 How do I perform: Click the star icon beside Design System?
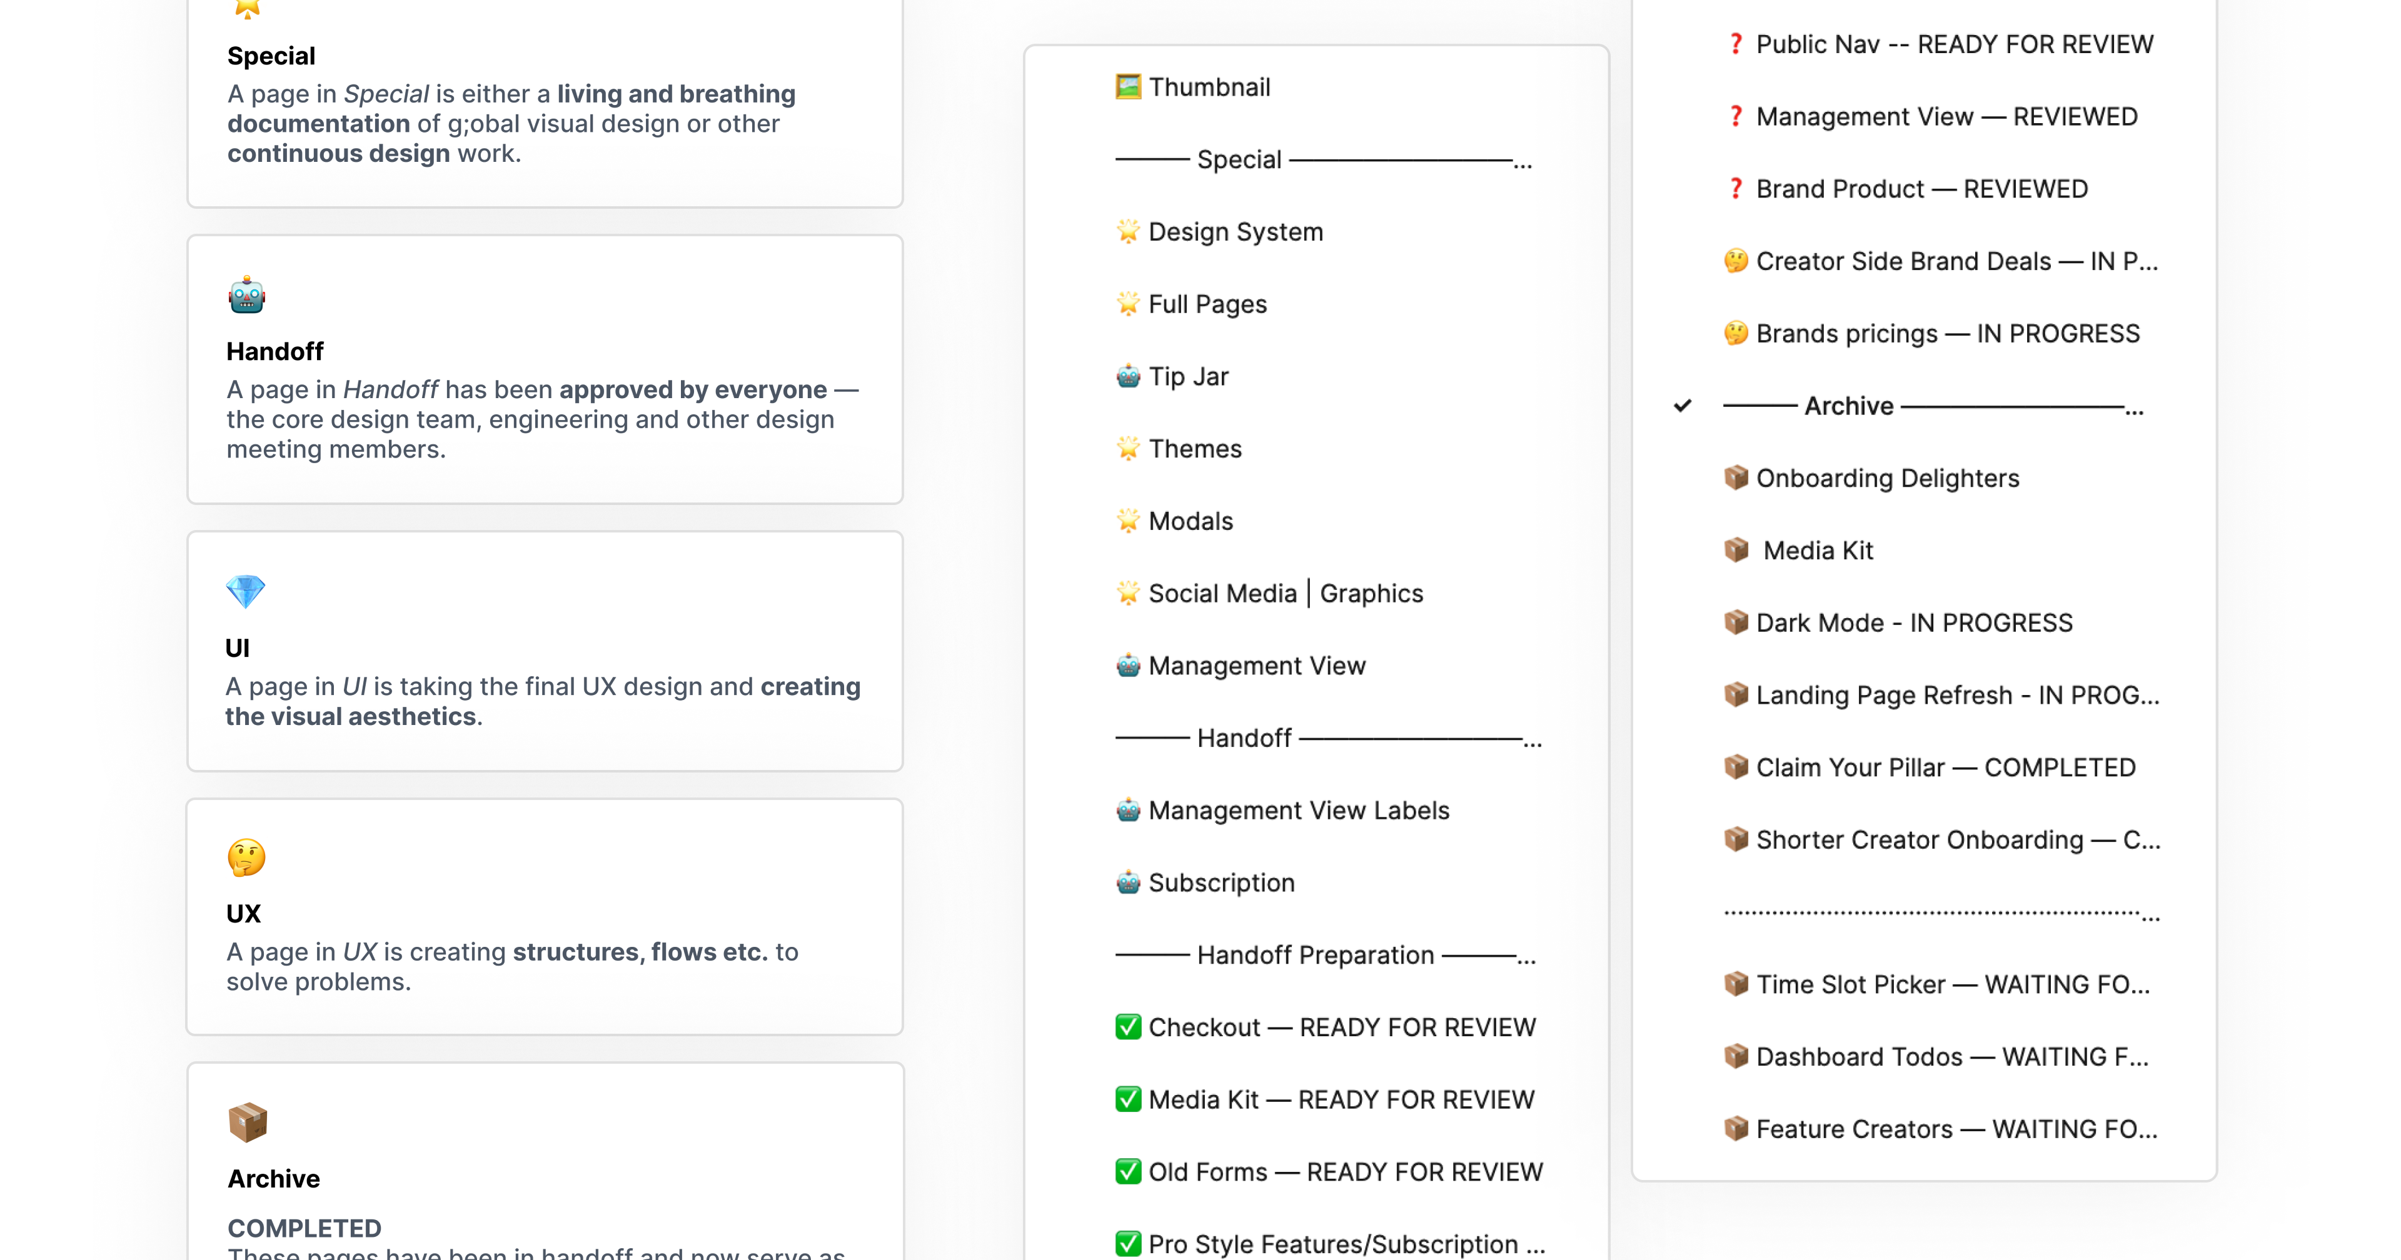coord(1128,231)
